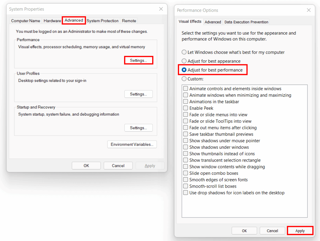Select "Let Windows choose what's best" option

click(x=184, y=52)
